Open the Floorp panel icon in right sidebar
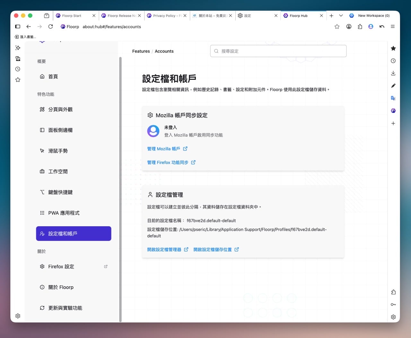 pyautogui.click(x=393, y=111)
